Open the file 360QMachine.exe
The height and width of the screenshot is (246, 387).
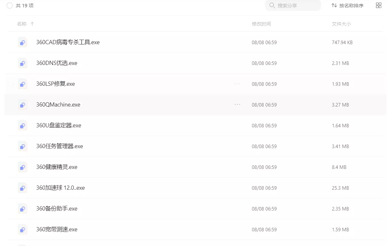[58, 105]
